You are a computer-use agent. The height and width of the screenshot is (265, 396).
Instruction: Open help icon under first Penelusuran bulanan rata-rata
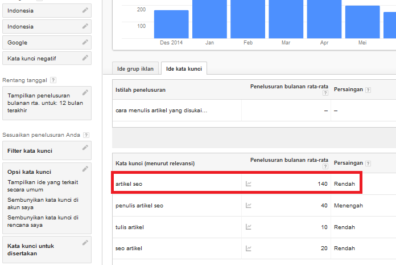pos(325,93)
